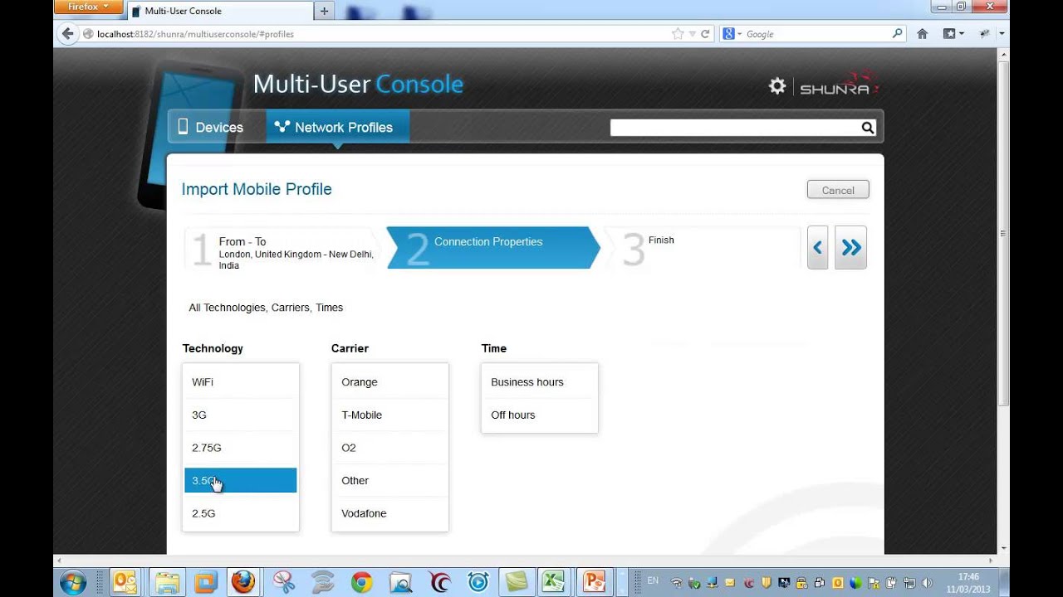The height and width of the screenshot is (597, 1063).
Task: Choose WiFi technology
Action: (240, 382)
